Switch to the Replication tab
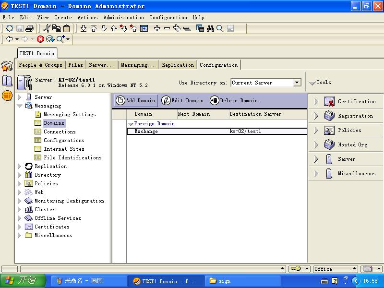This screenshot has width=384, height=288. 178,65
